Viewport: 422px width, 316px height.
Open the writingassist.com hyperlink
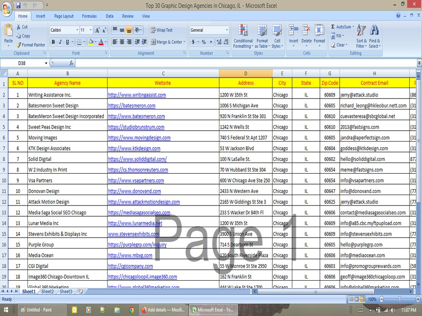pos(137,95)
